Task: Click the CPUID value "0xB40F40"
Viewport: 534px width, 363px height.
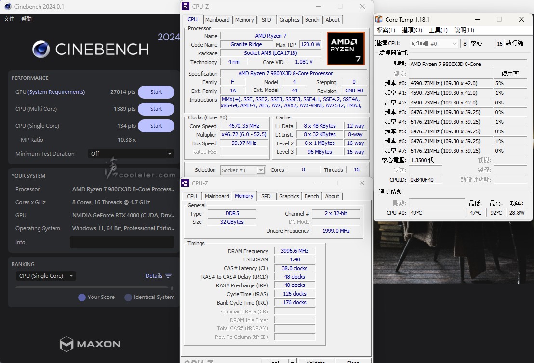Action: [x=426, y=179]
